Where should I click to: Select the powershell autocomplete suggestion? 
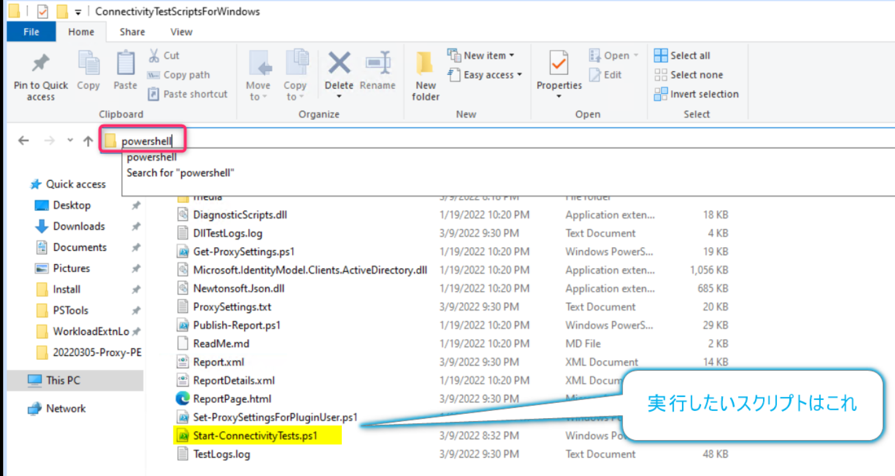point(151,157)
